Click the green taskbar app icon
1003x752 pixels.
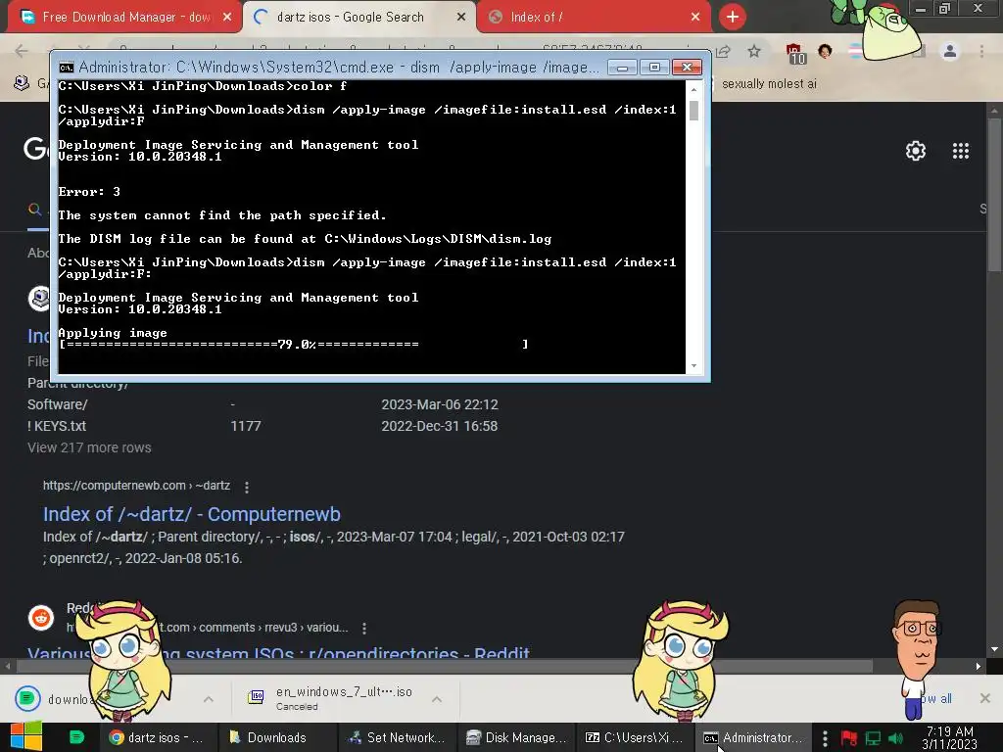coord(76,737)
